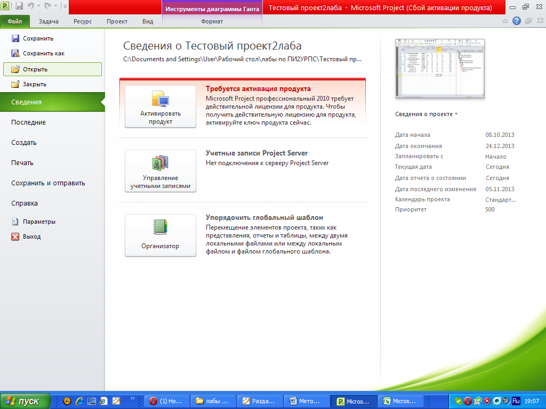Screen dimensions: 546x409
Task: Open the Печать section
Action: 22,163
